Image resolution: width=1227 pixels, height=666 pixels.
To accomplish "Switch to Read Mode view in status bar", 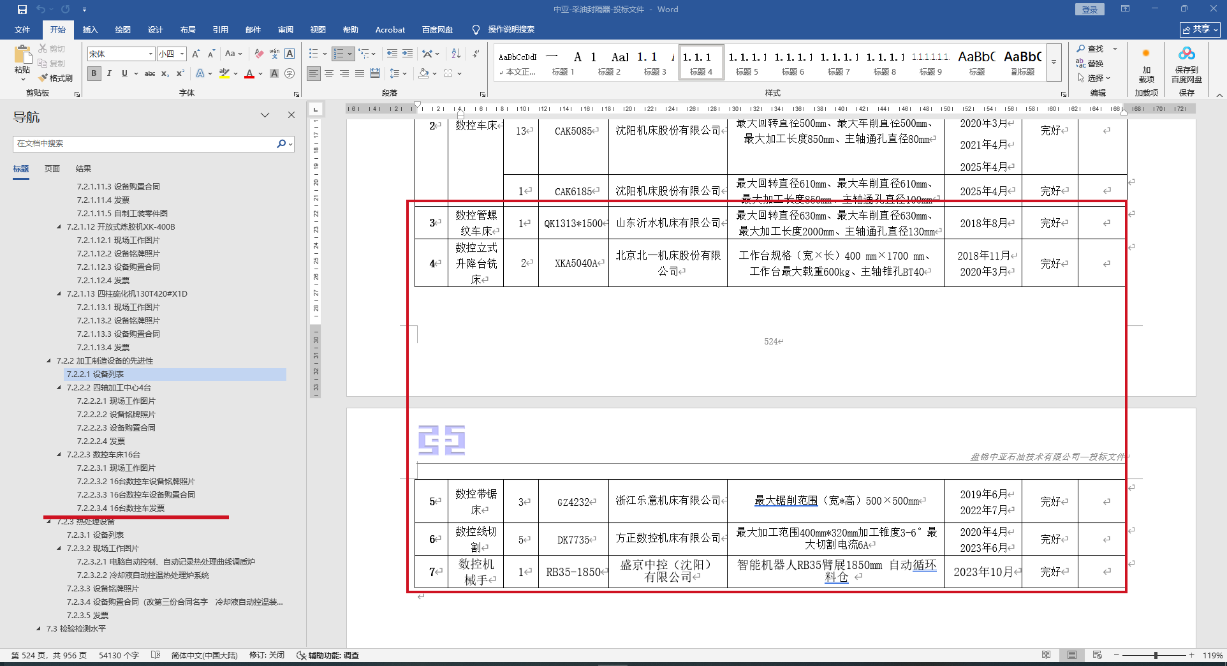I will click(x=1047, y=655).
